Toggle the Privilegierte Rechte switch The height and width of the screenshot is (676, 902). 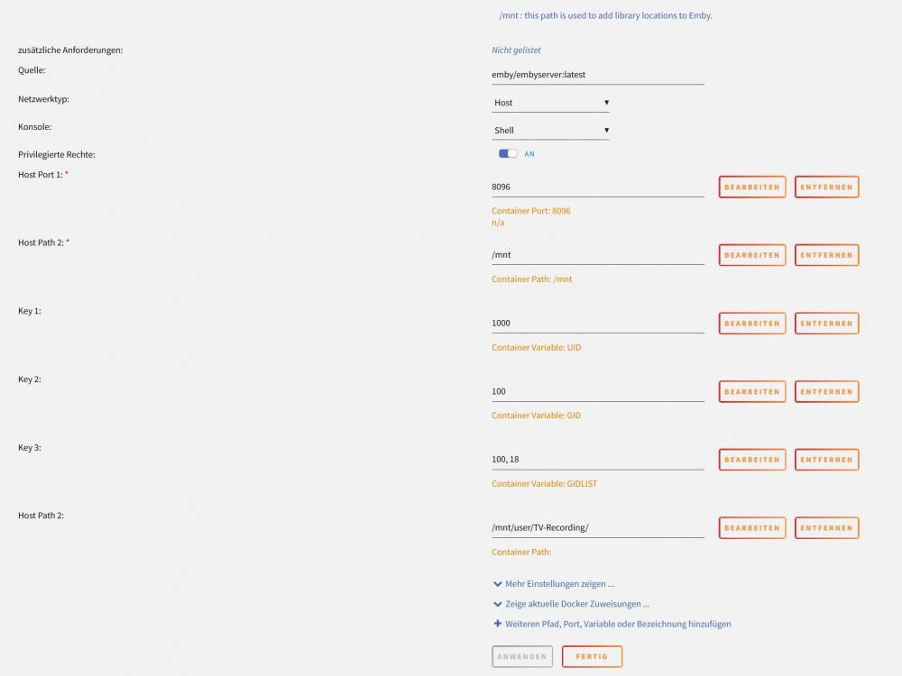click(507, 153)
